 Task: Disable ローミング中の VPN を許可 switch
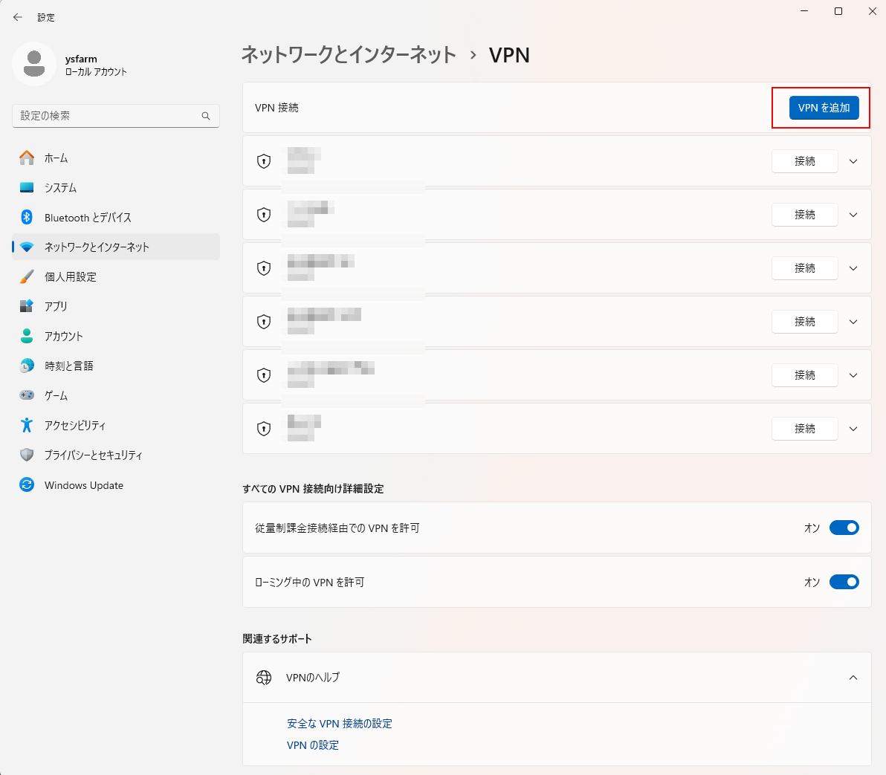844,582
